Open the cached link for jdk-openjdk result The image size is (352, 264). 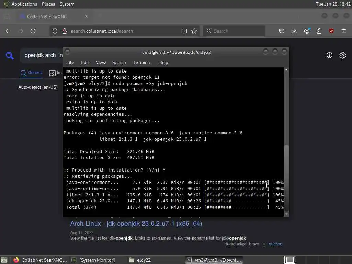pos(275,244)
